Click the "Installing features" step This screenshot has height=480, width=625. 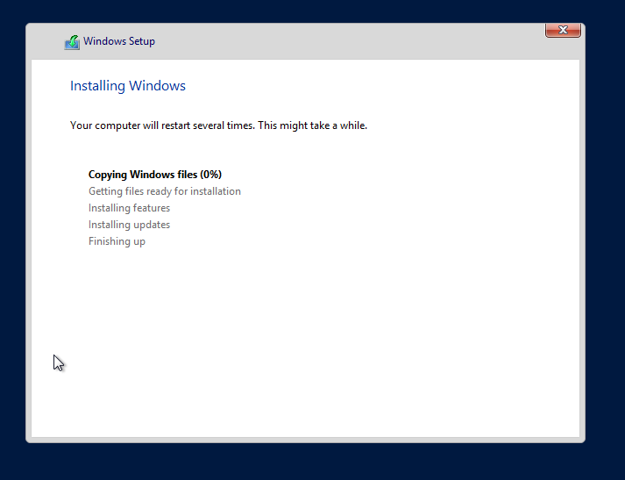(x=129, y=208)
